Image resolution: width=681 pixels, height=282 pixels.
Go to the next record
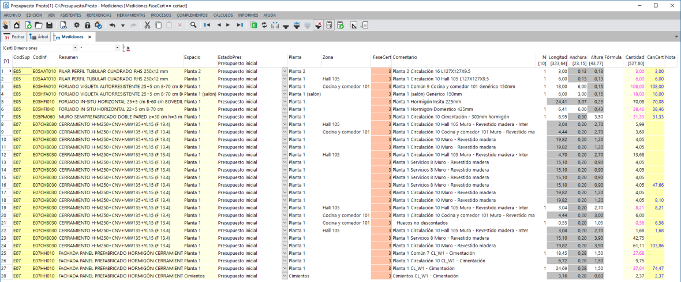[229, 25]
